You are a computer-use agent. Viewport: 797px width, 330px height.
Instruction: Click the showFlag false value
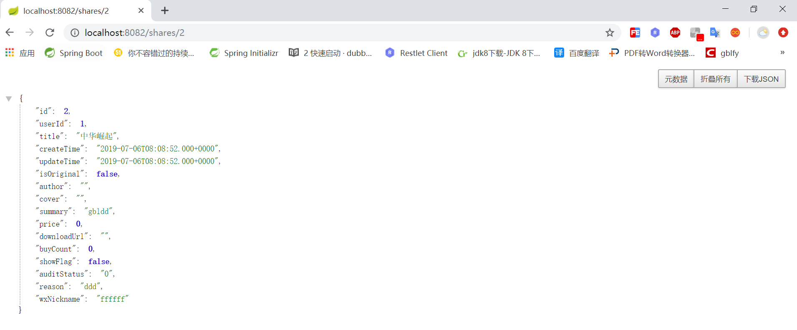99,261
